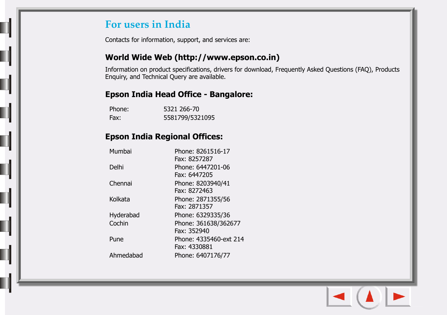The width and height of the screenshot is (447, 315).
Task: Select head office fax '5581799/5321095'
Action: [189, 118]
